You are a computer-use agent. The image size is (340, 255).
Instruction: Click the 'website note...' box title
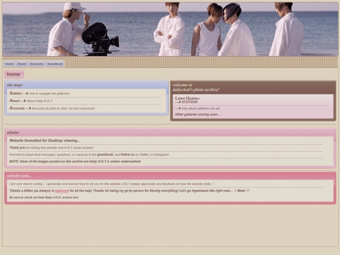(20, 176)
